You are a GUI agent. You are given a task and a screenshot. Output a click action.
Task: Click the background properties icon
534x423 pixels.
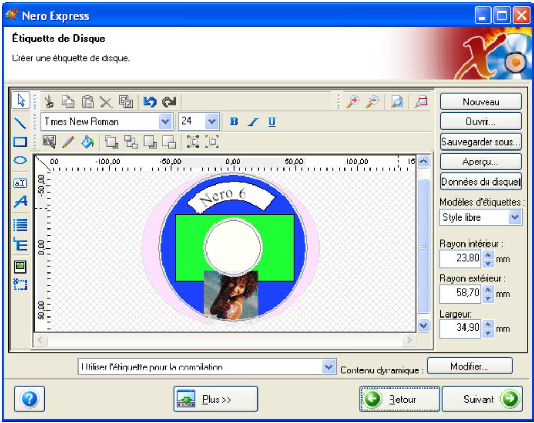[49, 142]
